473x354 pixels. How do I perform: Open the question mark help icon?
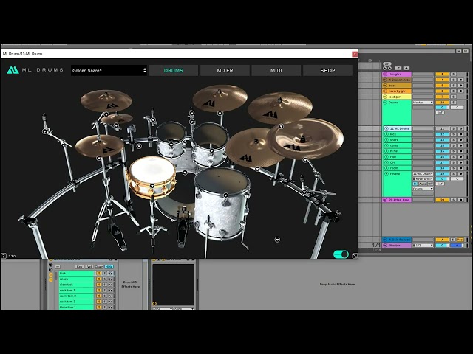4,256
